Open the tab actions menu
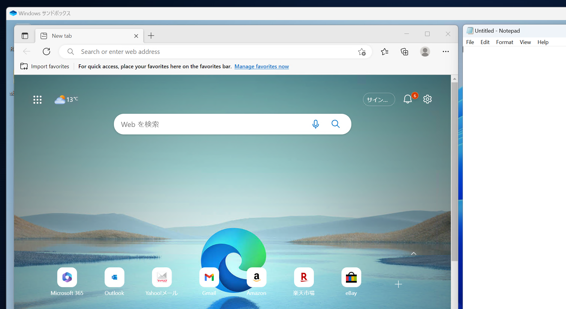This screenshot has width=566, height=309. 25,35
